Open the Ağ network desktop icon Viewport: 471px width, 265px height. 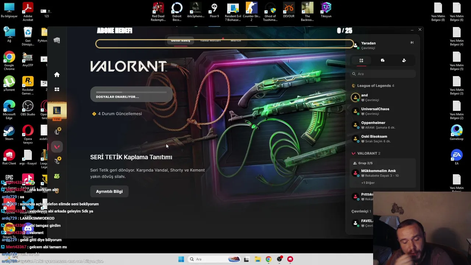(9, 35)
